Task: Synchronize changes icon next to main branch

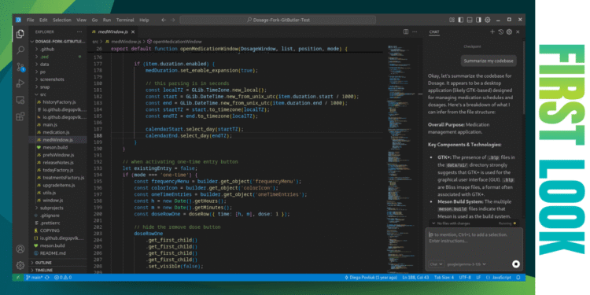Action: pos(47,278)
